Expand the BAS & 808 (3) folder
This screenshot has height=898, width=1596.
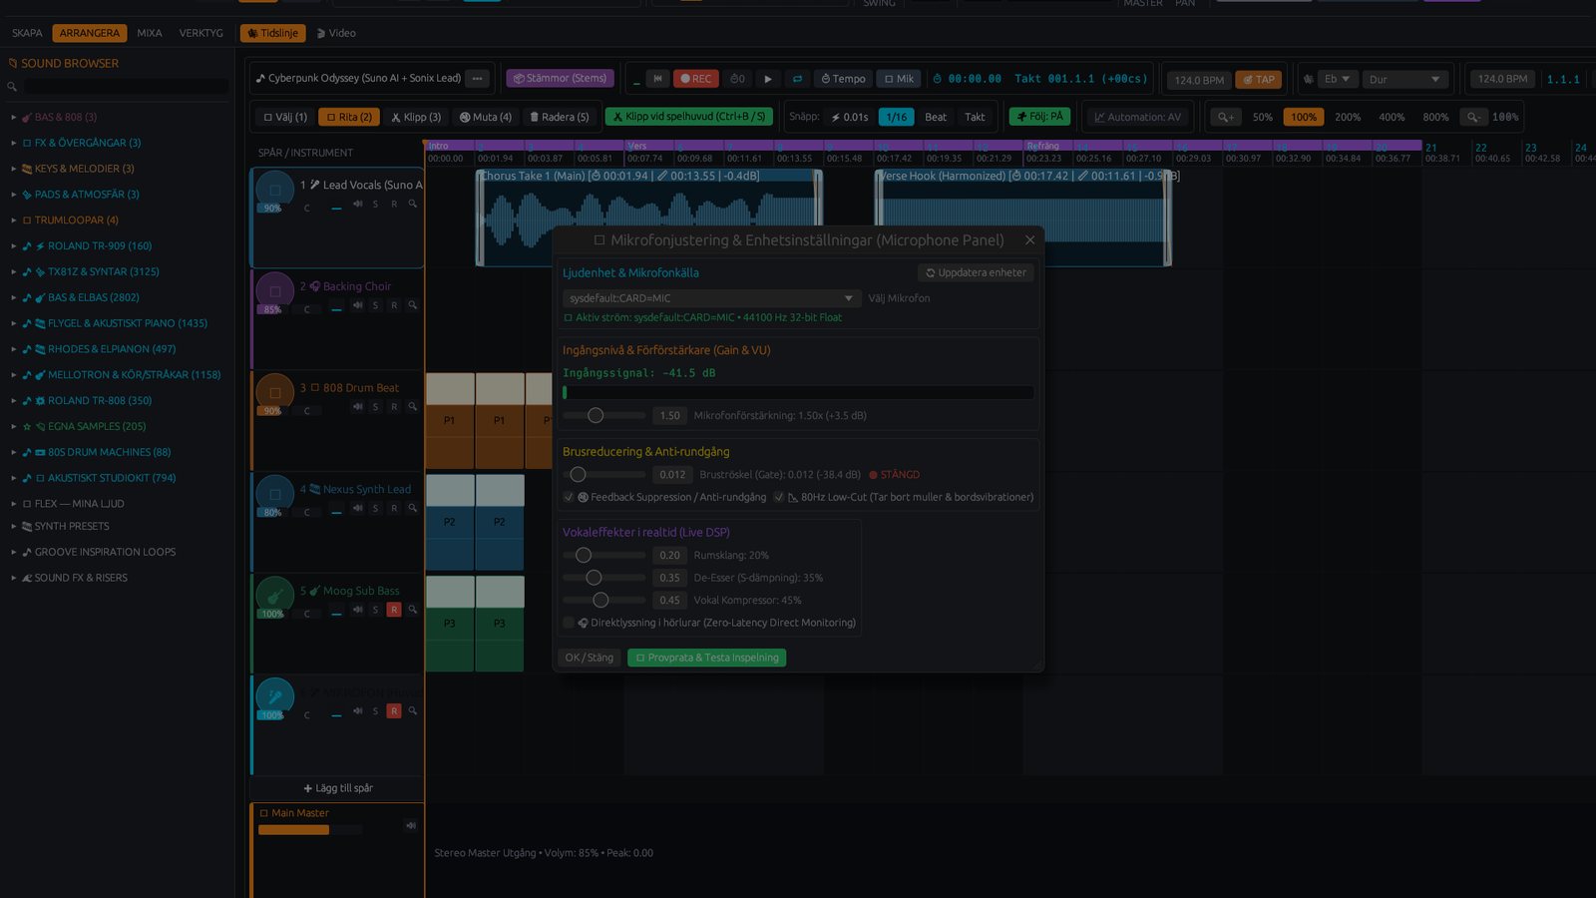coord(14,117)
